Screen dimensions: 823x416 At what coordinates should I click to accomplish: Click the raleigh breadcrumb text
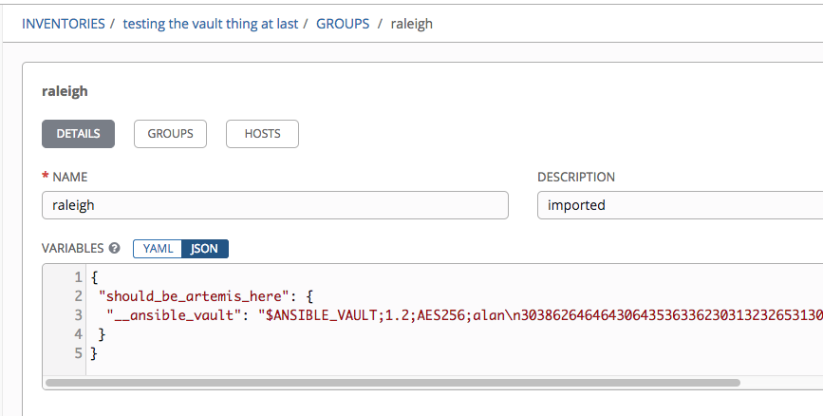(x=412, y=24)
